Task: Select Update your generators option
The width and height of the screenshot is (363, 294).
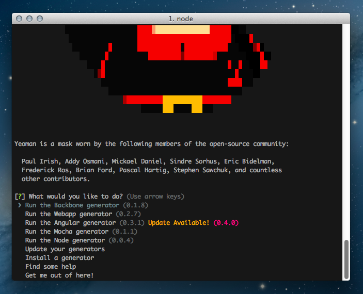Action: point(65,249)
